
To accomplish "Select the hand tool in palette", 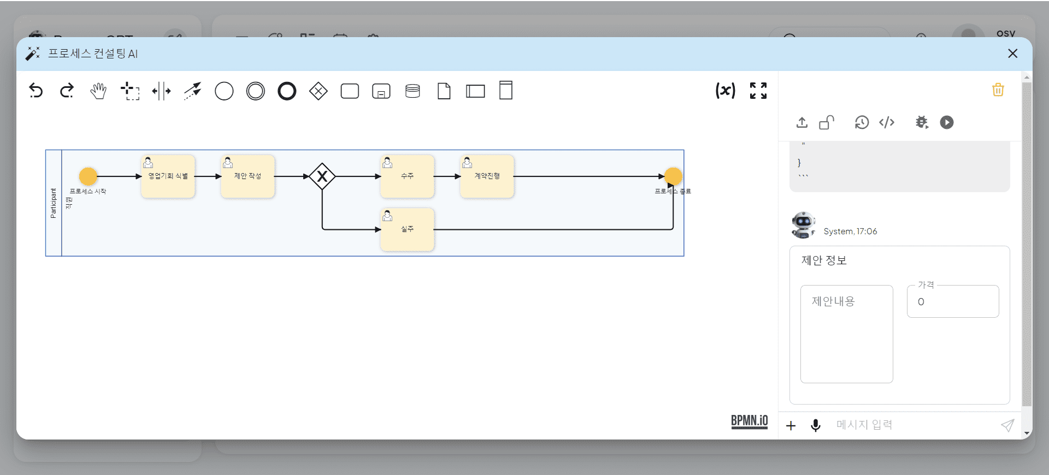I will click(x=98, y=91).
